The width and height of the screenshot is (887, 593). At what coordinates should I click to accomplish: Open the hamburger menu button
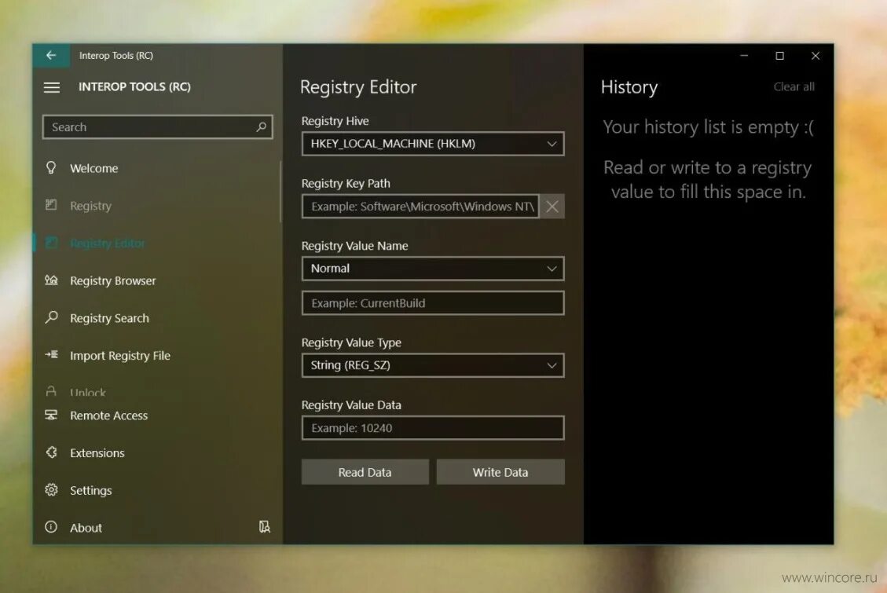click(x=52, y=87)
